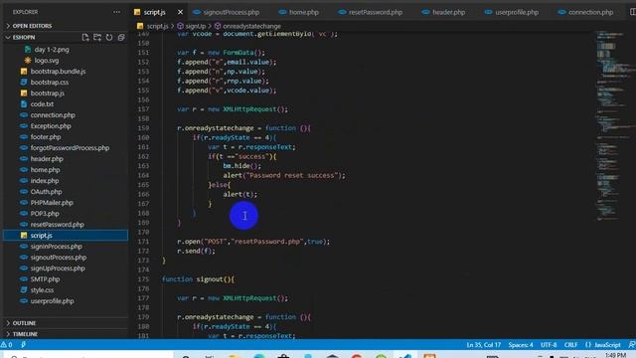
Task: Click the Visual Studio Code taskbar icon
Action: pos(404,356)
